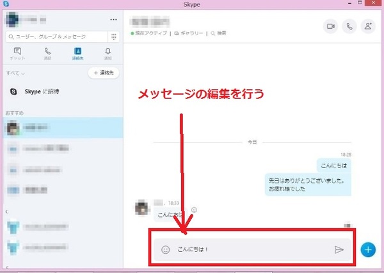Image resolution: width=384 pixels, height=273 pixels.
Task: Click the + 連絡先 add contact button
Action: click(x=103, y=74)
